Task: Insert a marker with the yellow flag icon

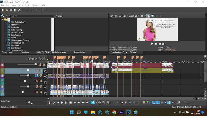Action: point(144,103)
